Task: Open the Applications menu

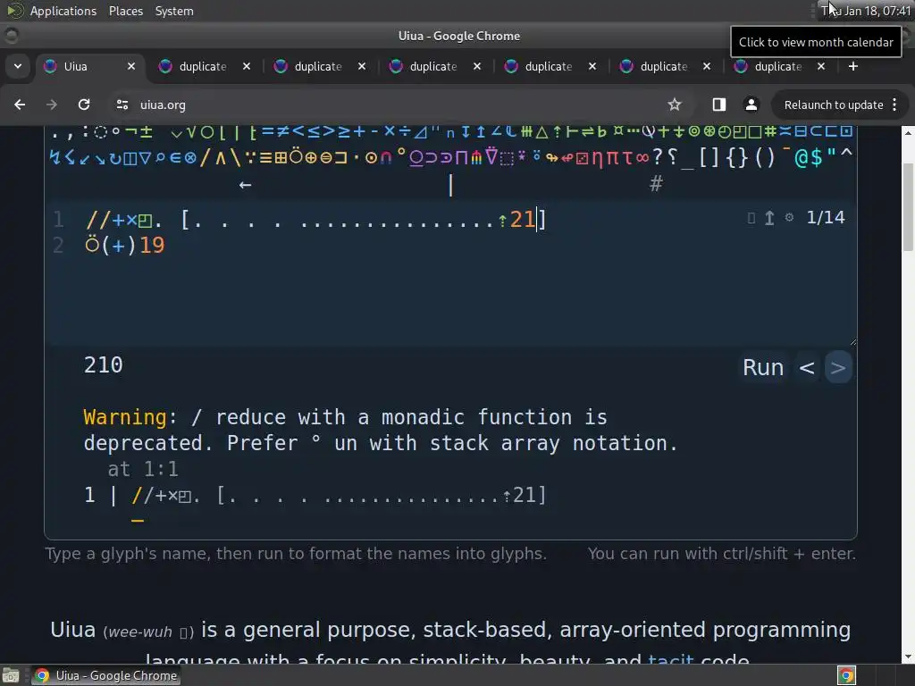Action: pyautogui.click(x=63, y=11)
